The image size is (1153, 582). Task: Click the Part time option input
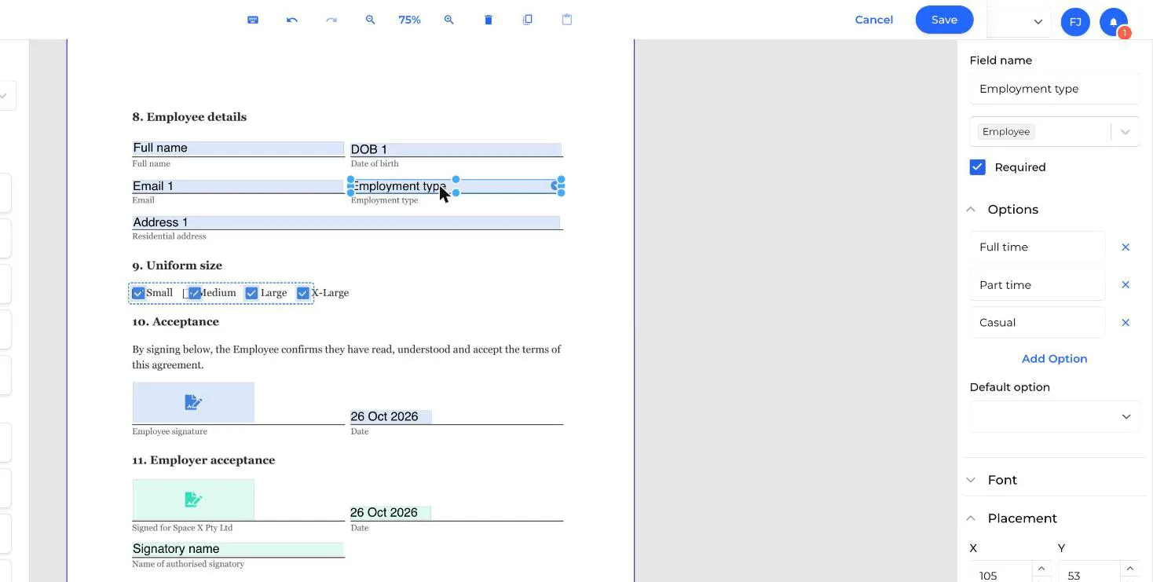pyautogui.click(x=1038, y=284)
